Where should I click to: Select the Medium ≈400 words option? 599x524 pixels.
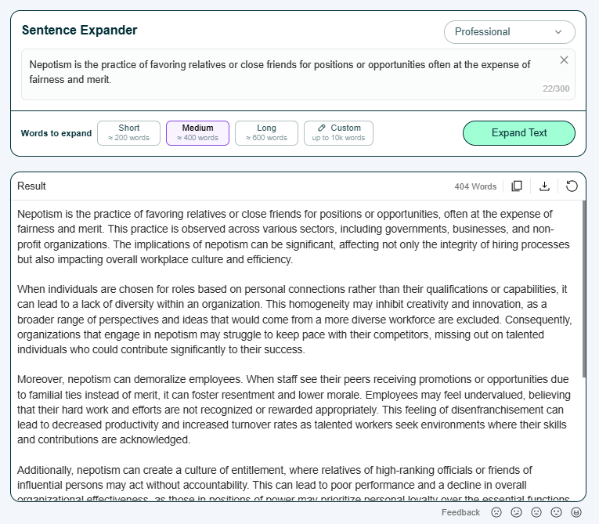tap(197, 133)
